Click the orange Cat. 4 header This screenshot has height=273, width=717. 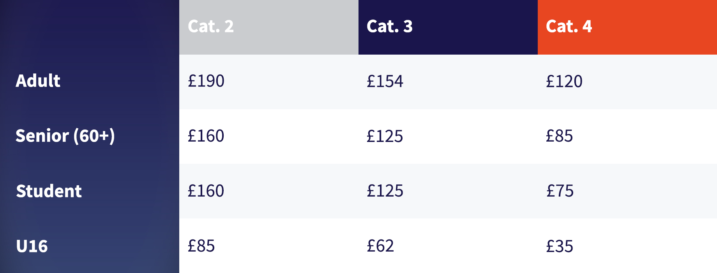(x=569, y=27)
